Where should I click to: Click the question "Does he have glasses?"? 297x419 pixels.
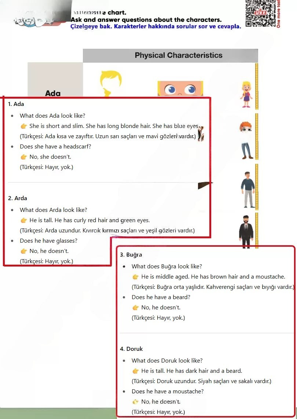tap(48, 241)
